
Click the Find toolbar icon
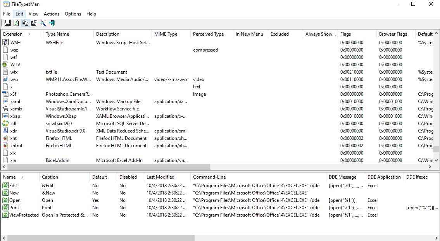click(43, 23)
